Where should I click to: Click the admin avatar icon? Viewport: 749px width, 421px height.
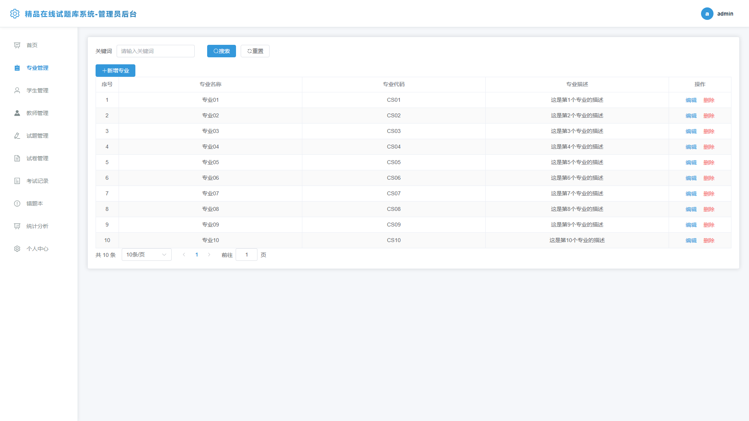coord(707,14)
